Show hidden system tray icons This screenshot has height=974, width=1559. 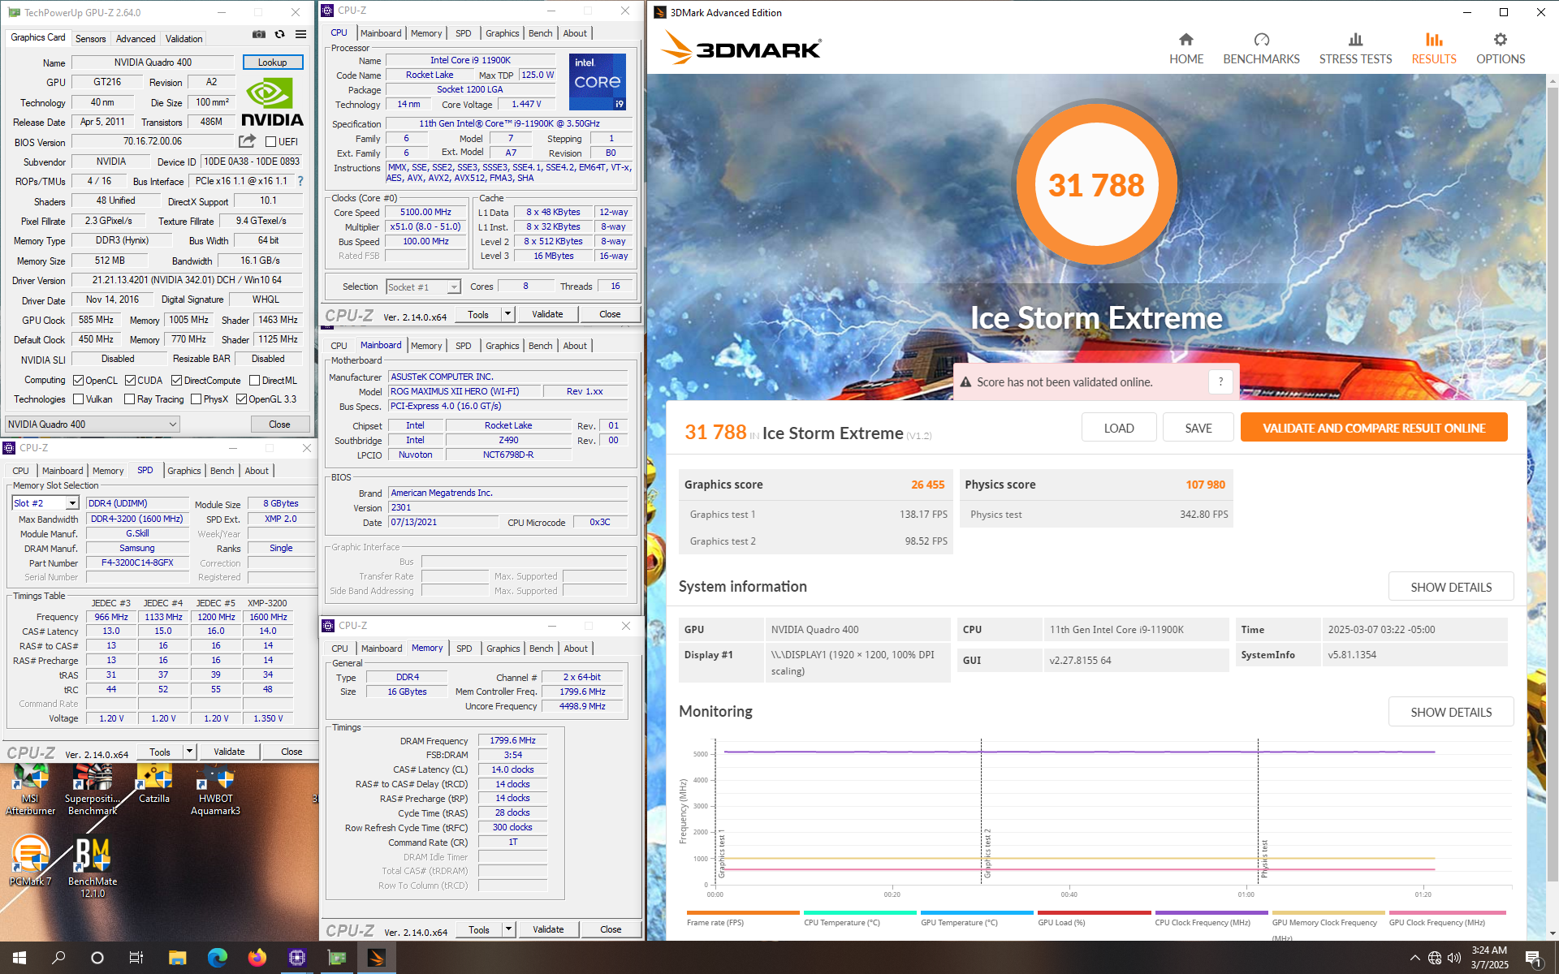tap(1414, 958)
